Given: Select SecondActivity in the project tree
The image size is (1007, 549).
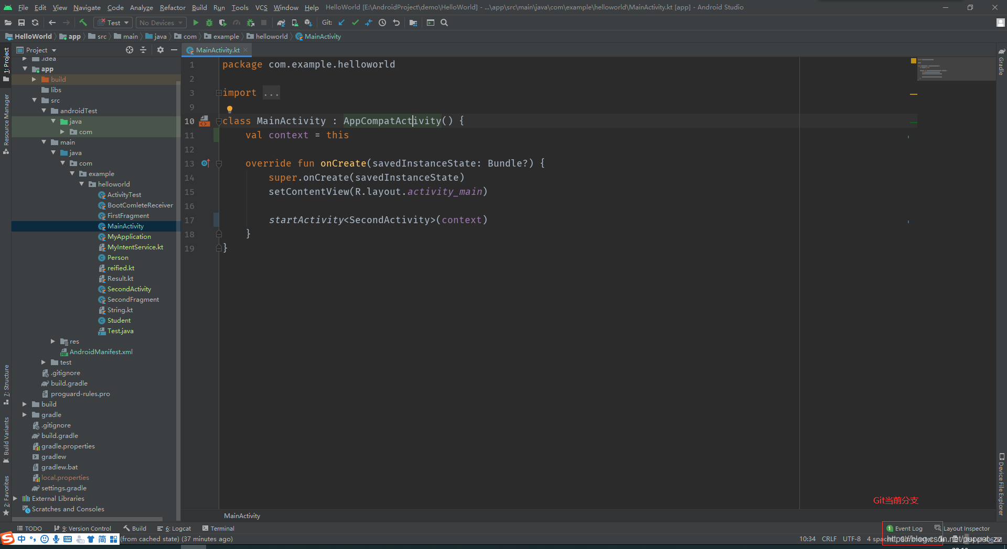Looking at the screenshot, I should [129, 289].
